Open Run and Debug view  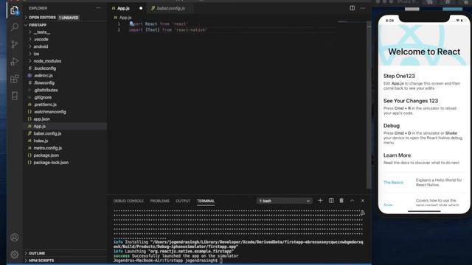point(15,61)
